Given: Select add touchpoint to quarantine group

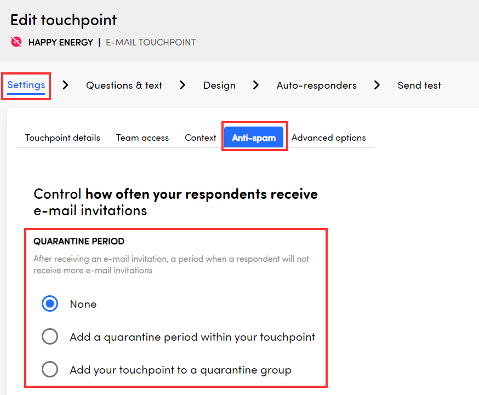Looking at the screenshot, I should pos(50,370).
